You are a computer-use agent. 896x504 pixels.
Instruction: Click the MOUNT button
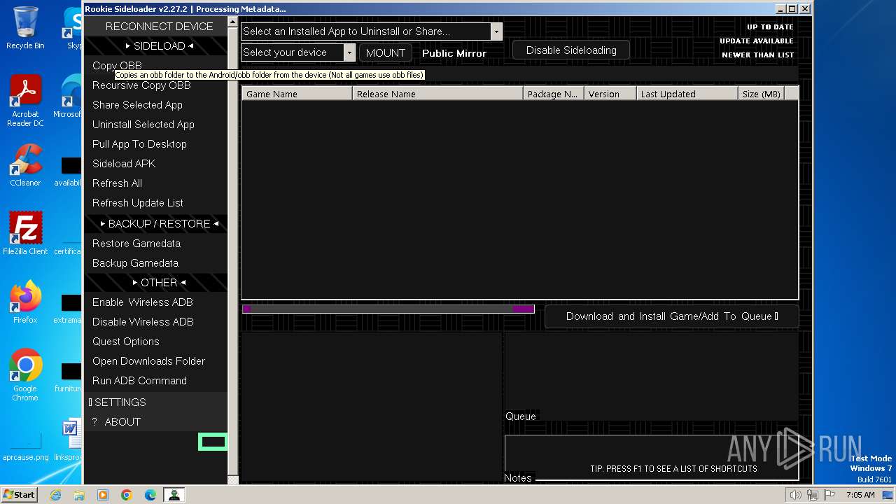pos(386,52)
